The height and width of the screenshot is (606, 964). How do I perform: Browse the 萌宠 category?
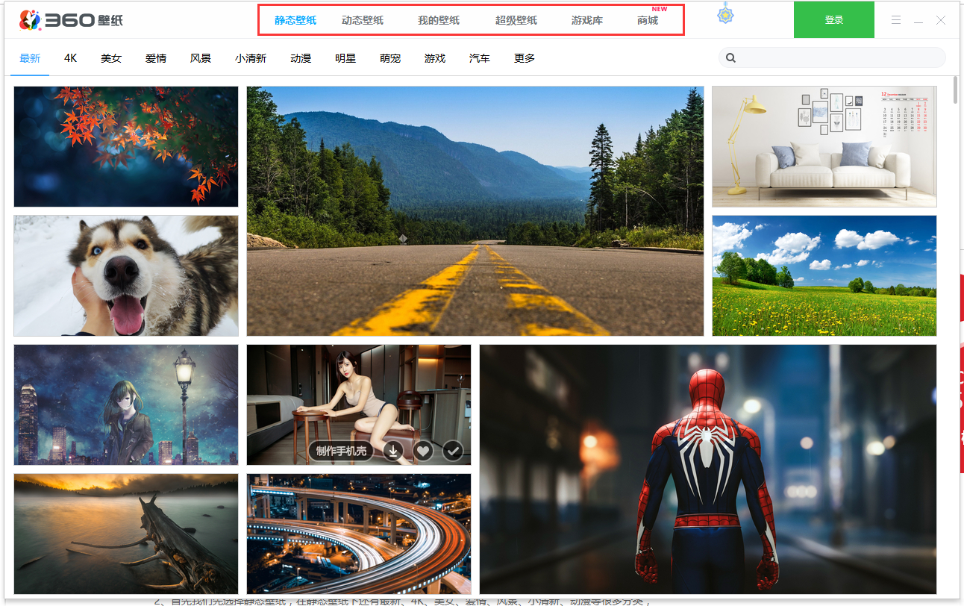click(390, 58)
